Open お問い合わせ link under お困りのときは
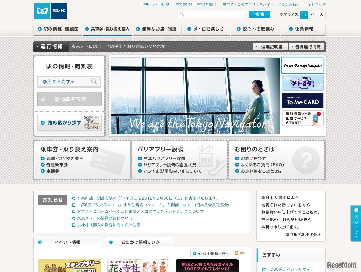Screen dimensions: 361x272 pos(253,159)
